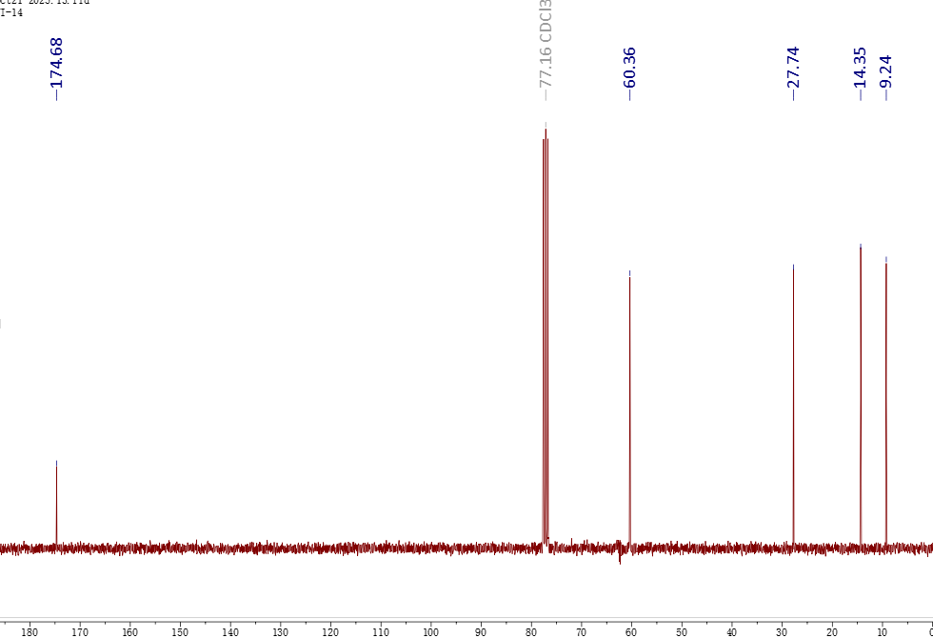
Task: Click the 130 axis tick label
Action: coord(280,631)
